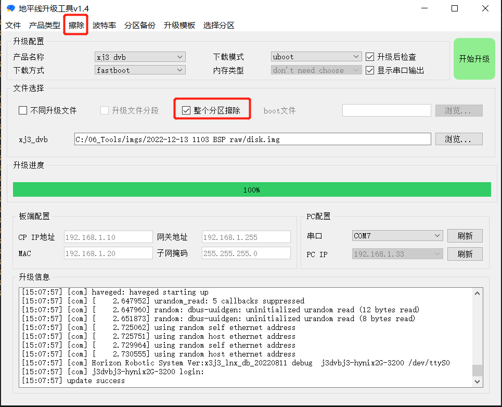Image resolution: width=502 pixels, height=407 pixels.
Task: Select the COM7 serial port dropdown
Action: tap(397, 236)
